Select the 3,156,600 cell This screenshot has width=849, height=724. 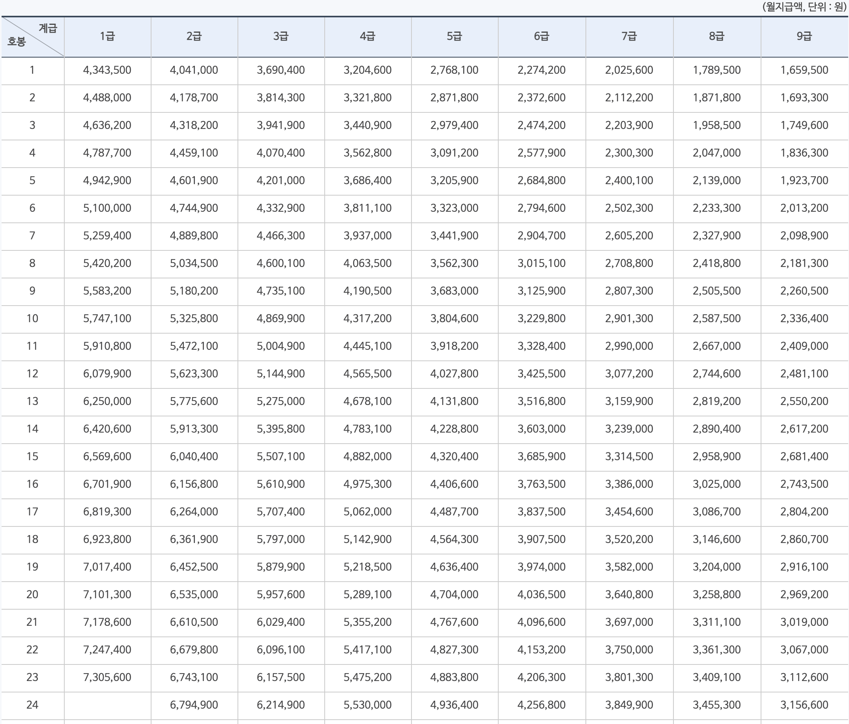(804, 705)
